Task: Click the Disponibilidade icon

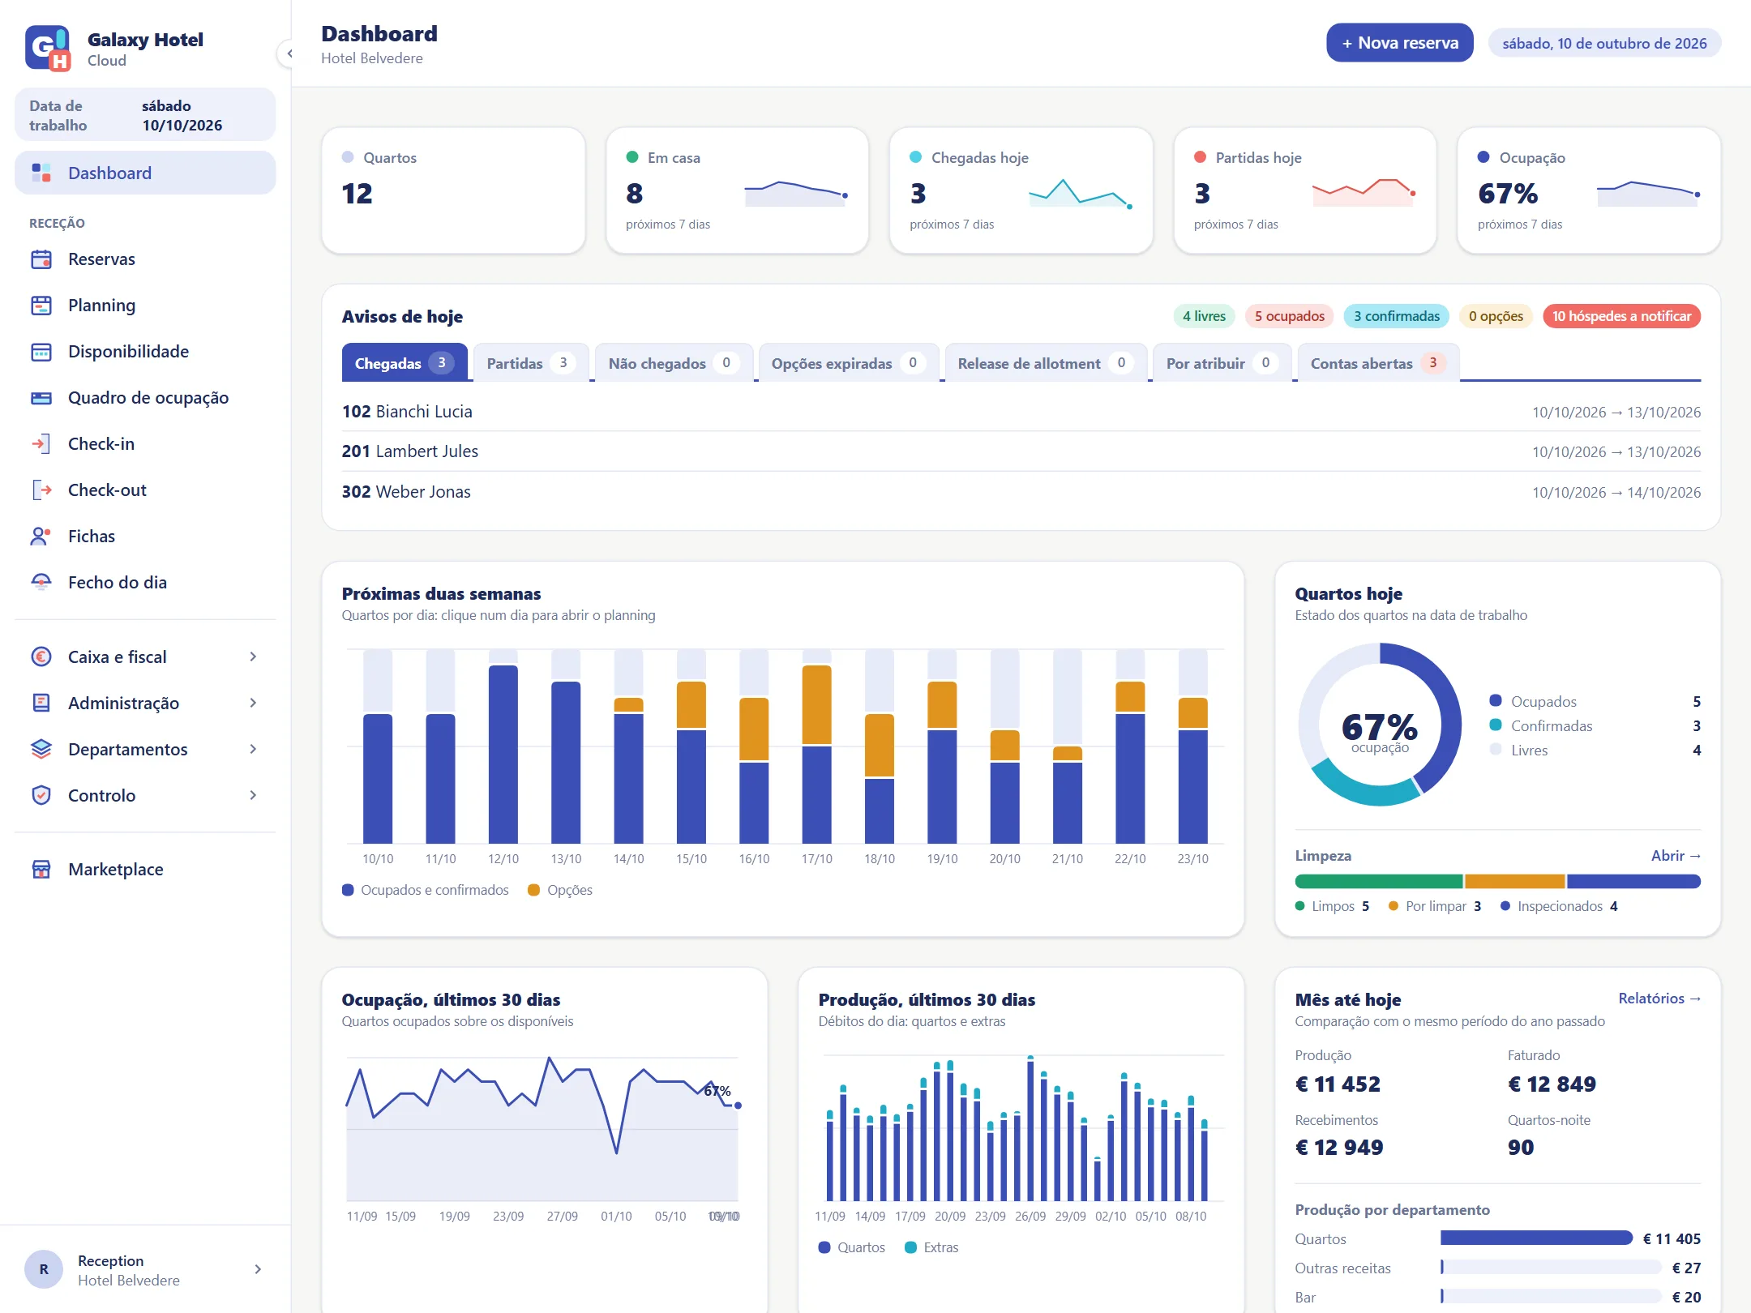Action: click(x=41, y=352)
